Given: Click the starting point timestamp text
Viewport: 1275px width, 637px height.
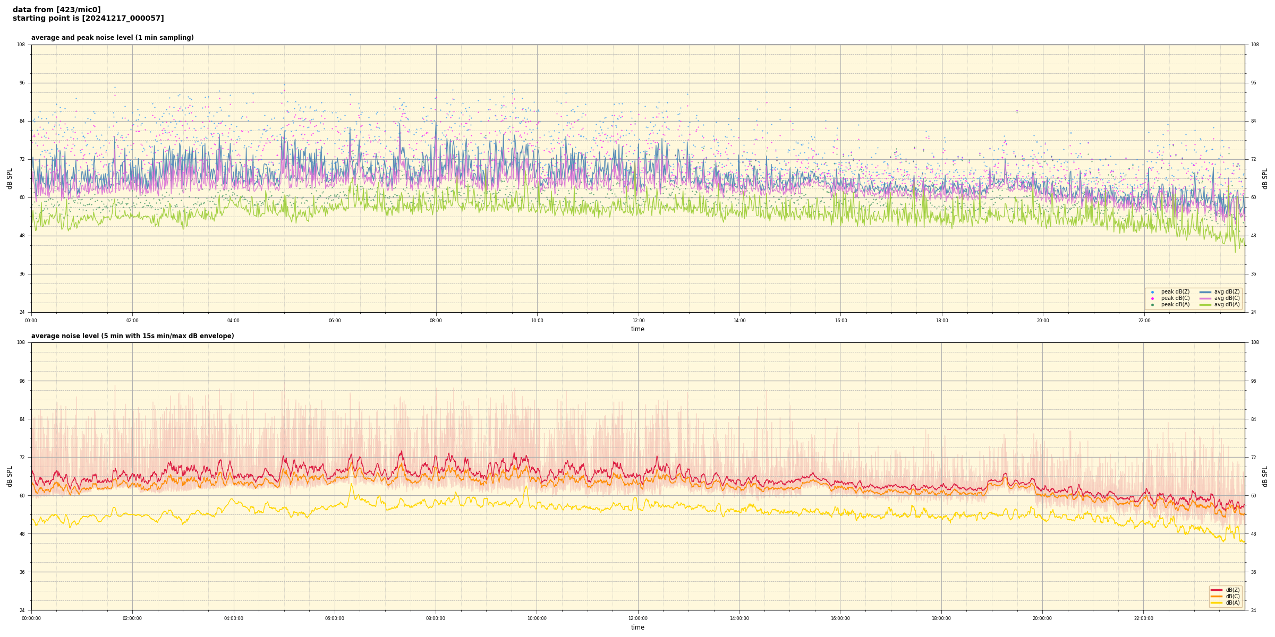Looking at the screenshot, I should coord(88,18).
